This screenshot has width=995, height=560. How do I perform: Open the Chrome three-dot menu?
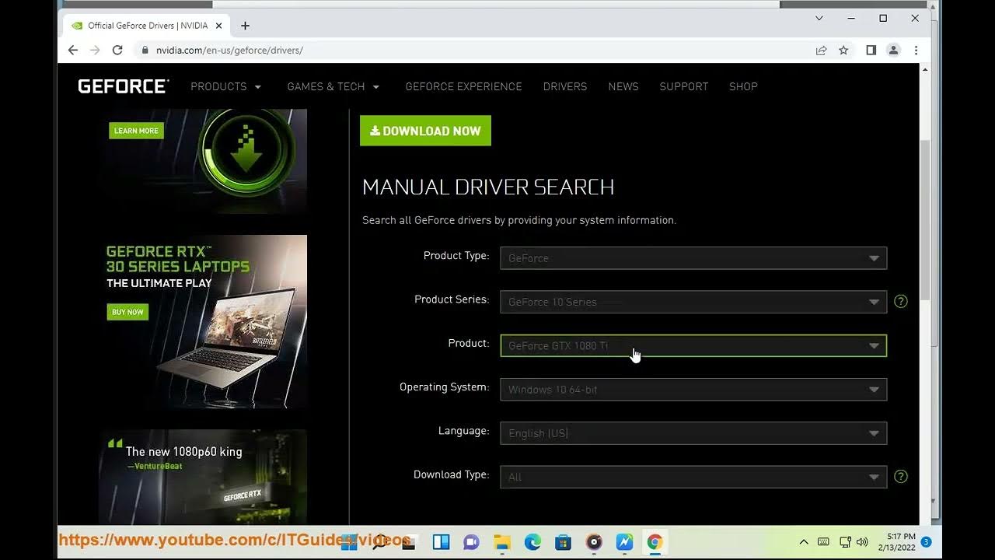coord(916,50)
